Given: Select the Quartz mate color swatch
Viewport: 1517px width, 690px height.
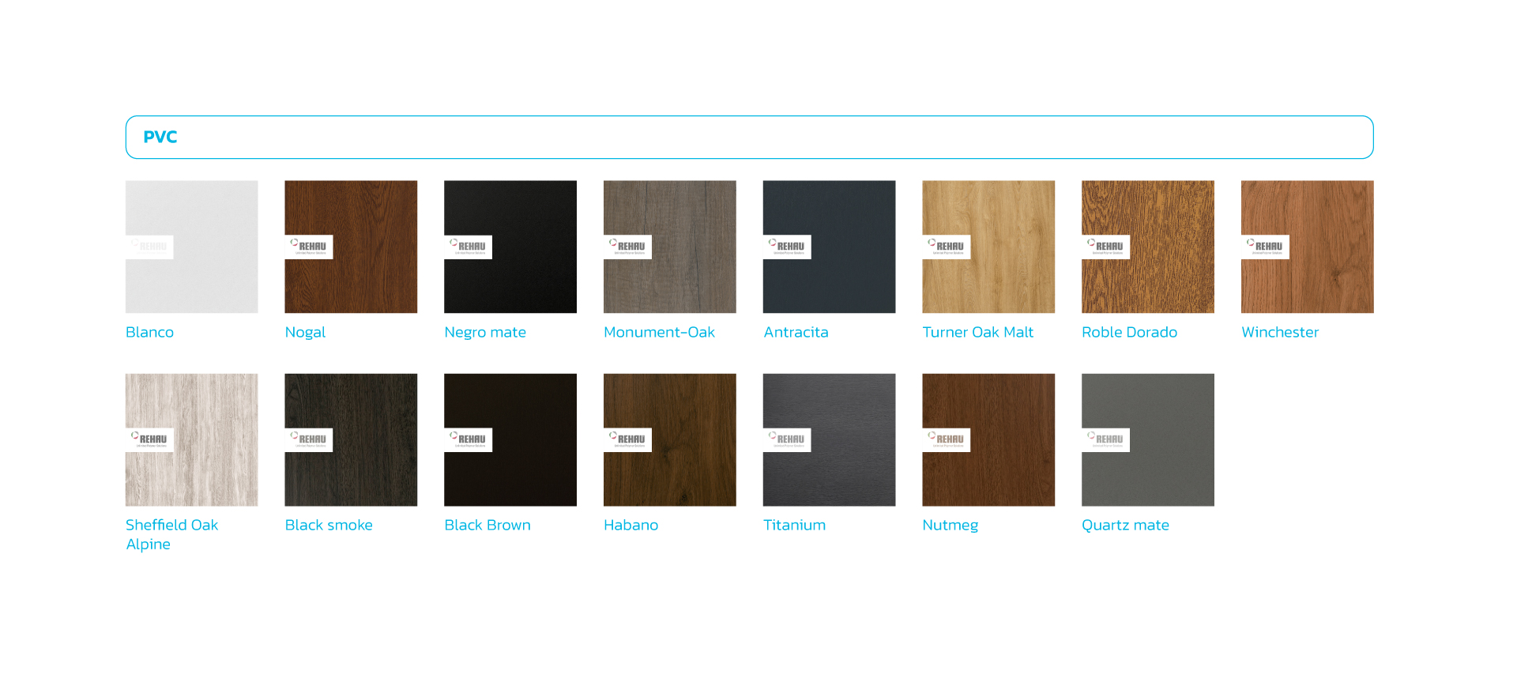Looking at the screenshot, I should point(1148,440).
